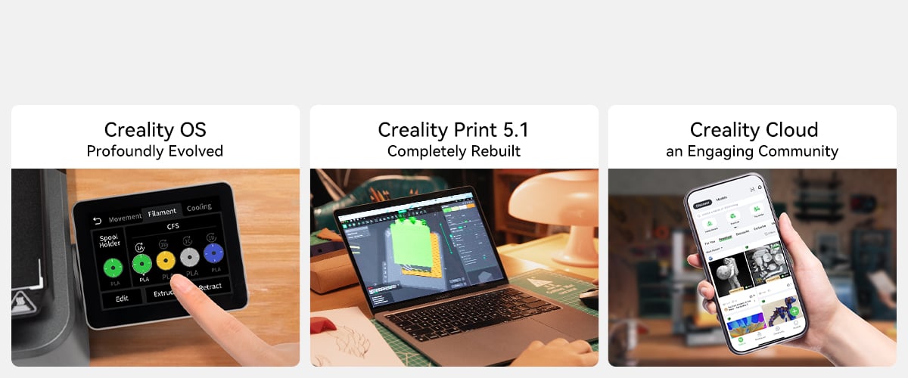Open the Movement tab on printer screen
The width and height of the screenshot is (908, 378).
(125, 218)
